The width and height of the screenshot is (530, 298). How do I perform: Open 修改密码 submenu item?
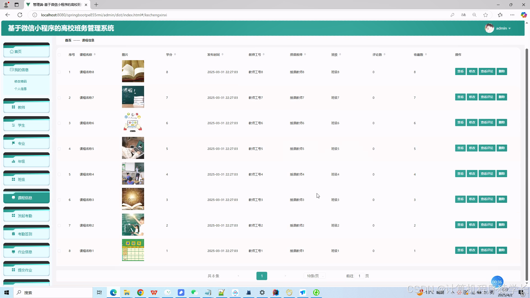[20, 81]
